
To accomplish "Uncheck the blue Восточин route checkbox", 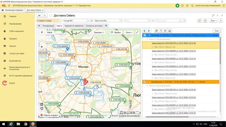I will pos(145,35).
